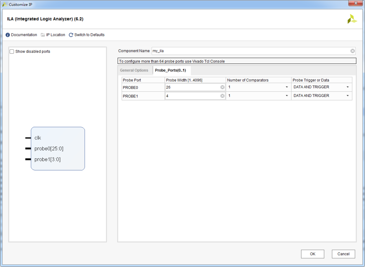
Task: Click Switch to Defaults text
Action: (89, 35)
